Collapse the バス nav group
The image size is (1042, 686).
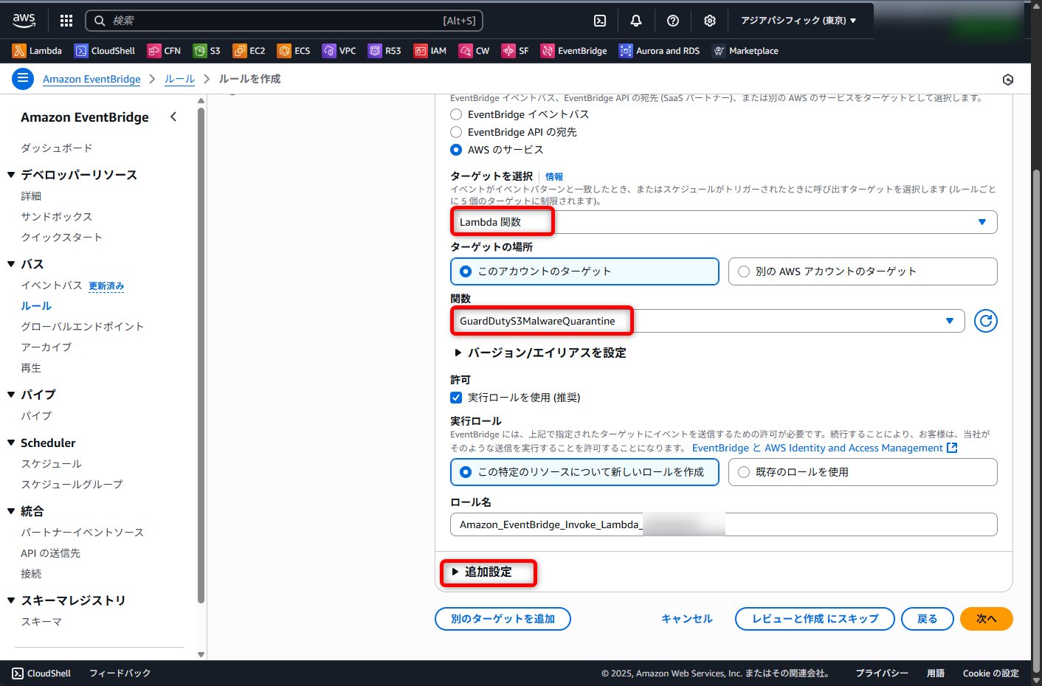(11, 264)
